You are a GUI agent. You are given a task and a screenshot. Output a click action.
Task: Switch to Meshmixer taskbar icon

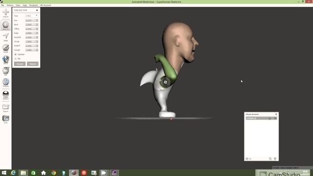tap(74, 173)
